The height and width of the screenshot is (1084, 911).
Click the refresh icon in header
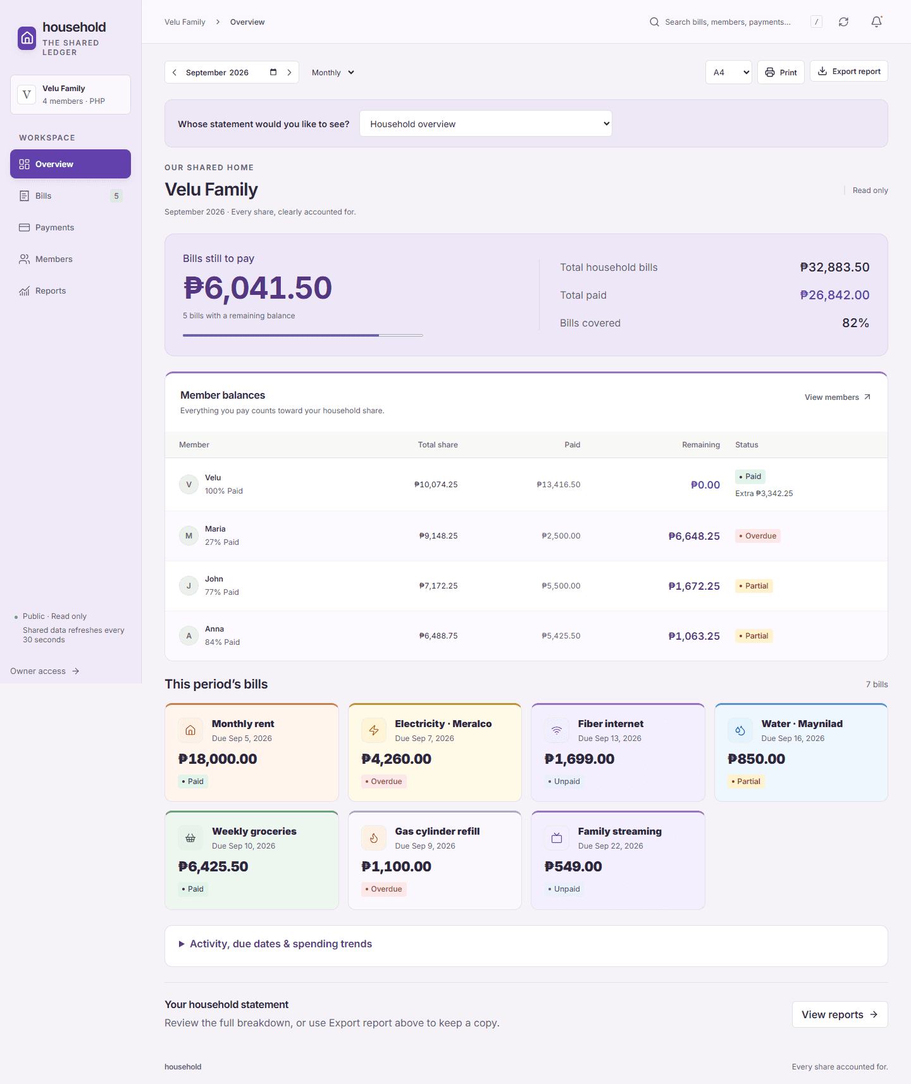tap(843, 22)
